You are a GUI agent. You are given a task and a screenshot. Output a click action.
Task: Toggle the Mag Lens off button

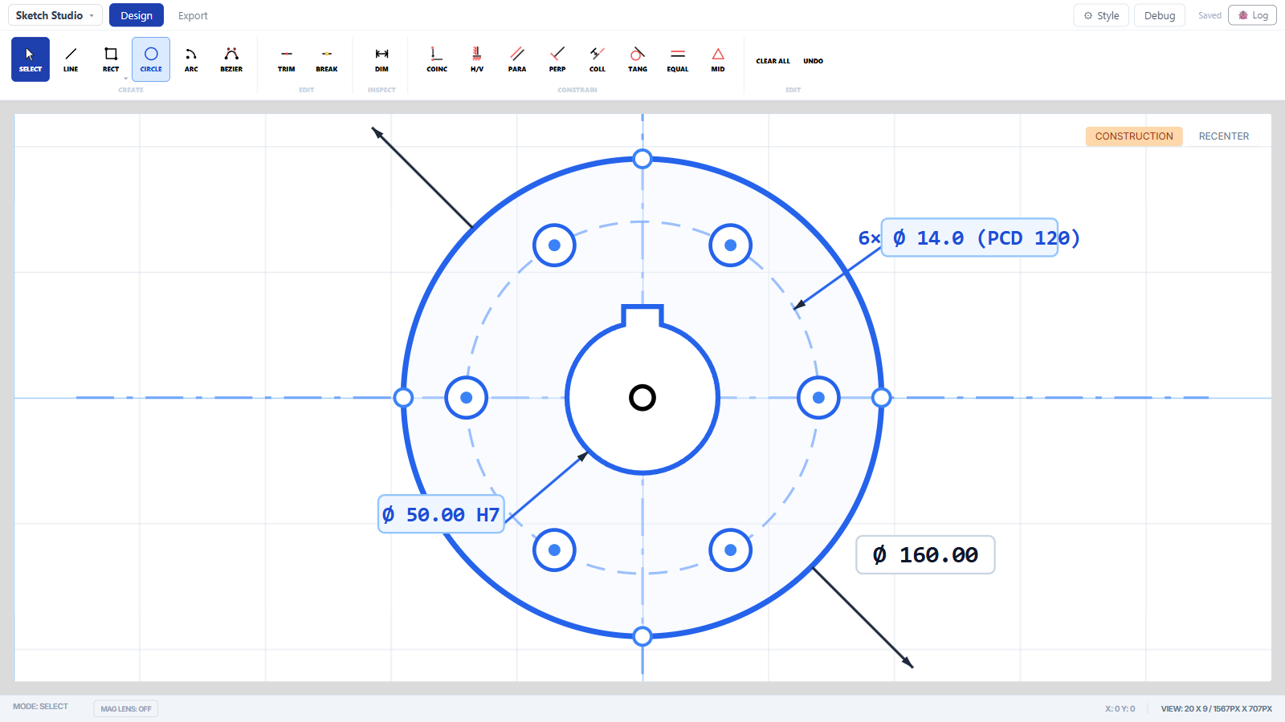126,708
